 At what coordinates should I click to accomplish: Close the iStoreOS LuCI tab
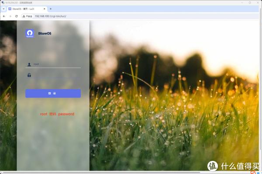tap(45, 9)
